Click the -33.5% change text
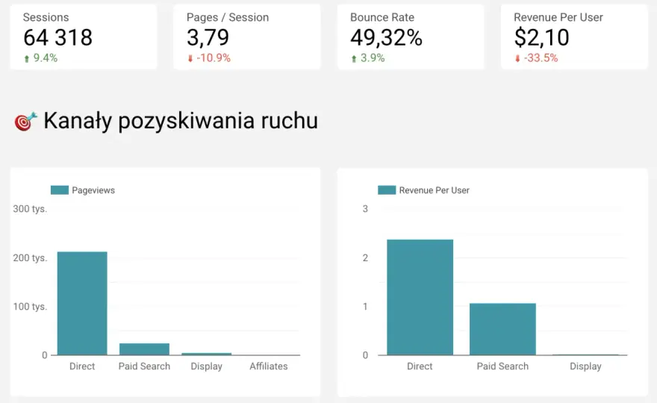Image resolution: width=657 pixels, height=403 pixels. [541, 57]
